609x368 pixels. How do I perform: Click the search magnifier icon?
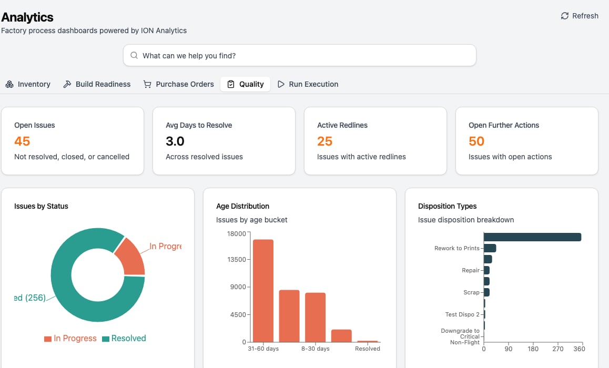tap(134, 56)
